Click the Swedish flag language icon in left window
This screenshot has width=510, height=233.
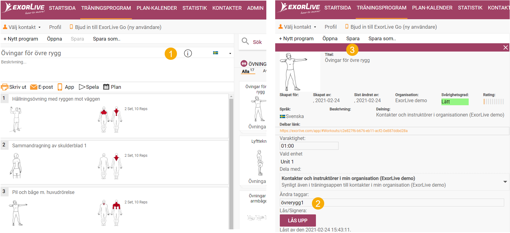tap(216, 53)
